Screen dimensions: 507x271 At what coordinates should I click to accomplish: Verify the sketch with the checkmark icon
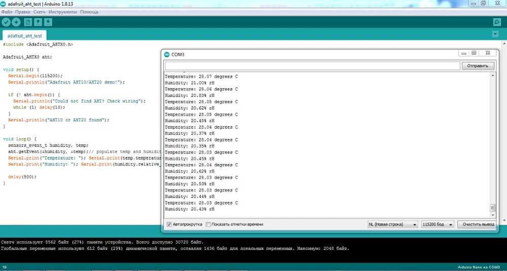pyautogui.click(x=6, y=22)
